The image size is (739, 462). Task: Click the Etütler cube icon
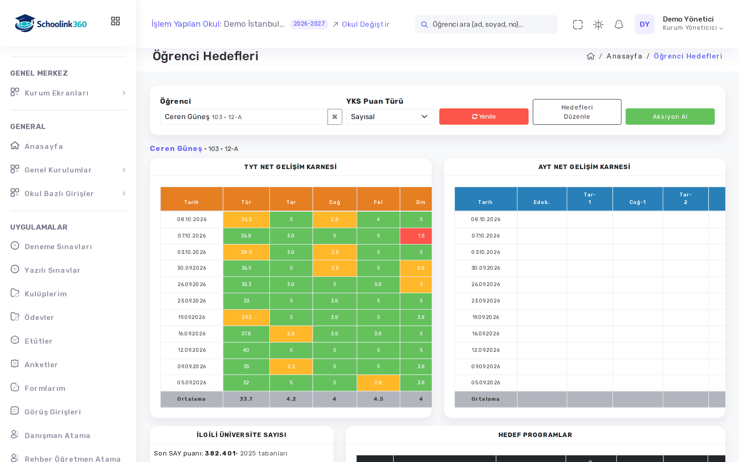(x=15, y=340)
